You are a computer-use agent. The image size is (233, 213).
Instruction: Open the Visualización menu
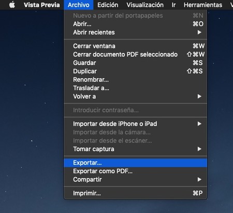click(x=145, y=5)
